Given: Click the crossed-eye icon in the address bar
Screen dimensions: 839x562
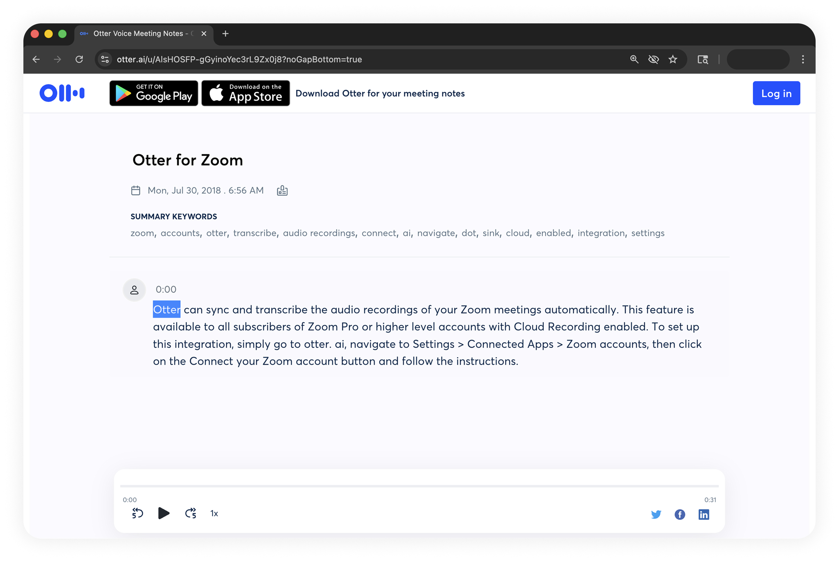Looking at the screenshot, I should pyautogui.click(x=653, y=59).
